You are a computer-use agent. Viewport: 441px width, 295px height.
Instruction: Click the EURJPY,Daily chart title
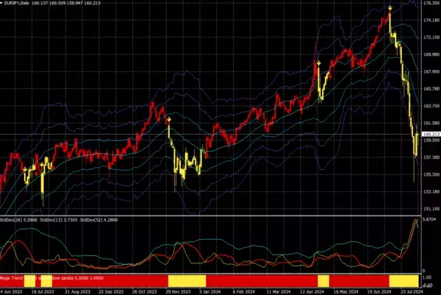[x=18, y=4]
